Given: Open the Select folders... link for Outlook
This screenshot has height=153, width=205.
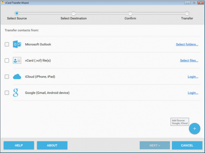Looking at the screenshot, I should tap(187, 45).
